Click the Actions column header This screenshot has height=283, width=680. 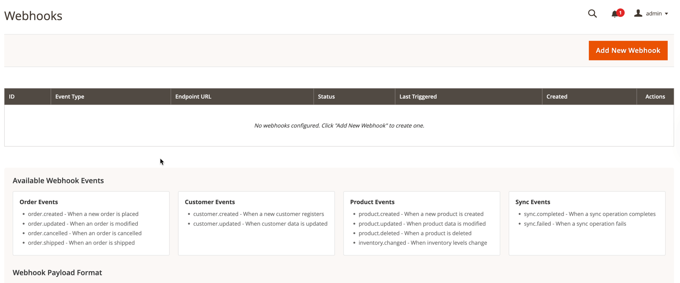(655, 96)
